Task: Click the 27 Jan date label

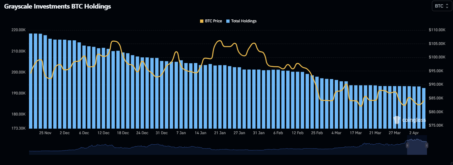Action: coord(239,133)
